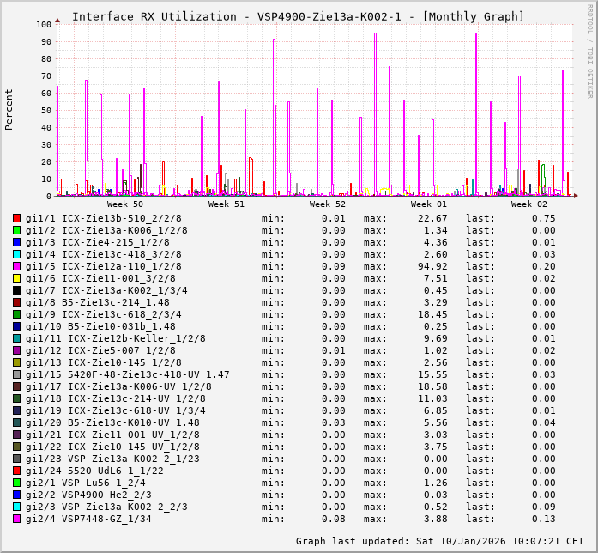Click the green swatch for gi1/9 ICX-Zie13c-618
Viewport: 598px width, 553px height.
pos(16,314)
